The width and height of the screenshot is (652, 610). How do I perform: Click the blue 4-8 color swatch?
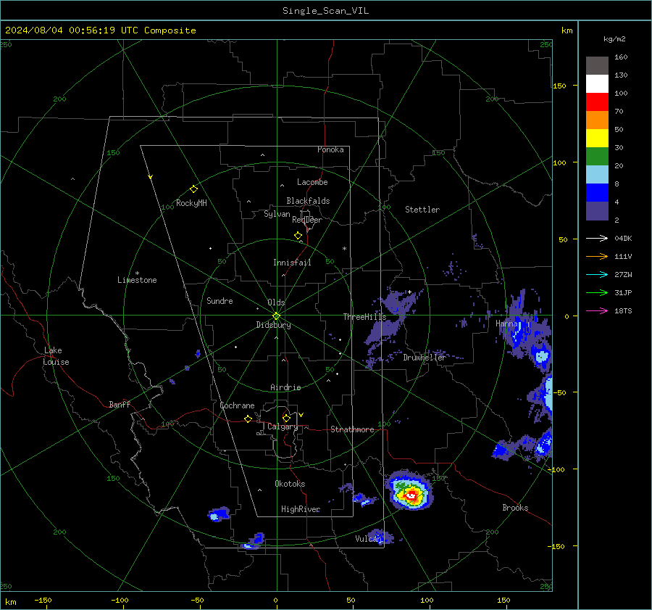pyautogui.click(x=597, y=193)
